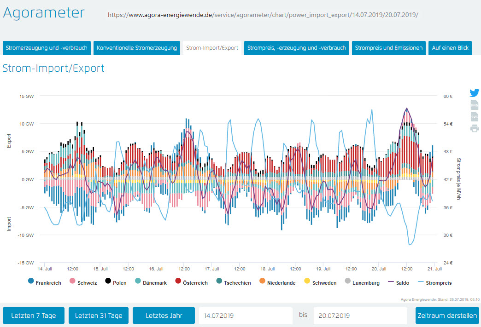Print the chart with the printer icon

pyautogui.click(x=474, y=128)
